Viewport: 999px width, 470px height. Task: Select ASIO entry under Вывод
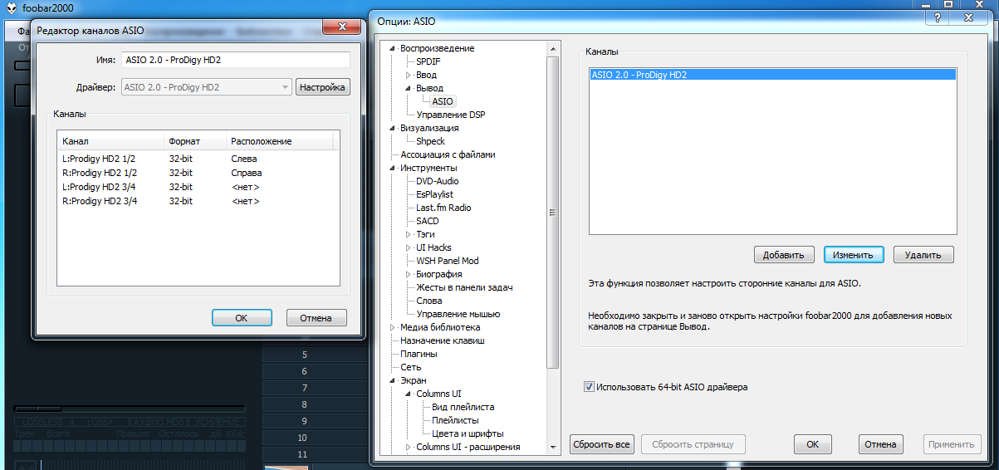pos(443,101)
